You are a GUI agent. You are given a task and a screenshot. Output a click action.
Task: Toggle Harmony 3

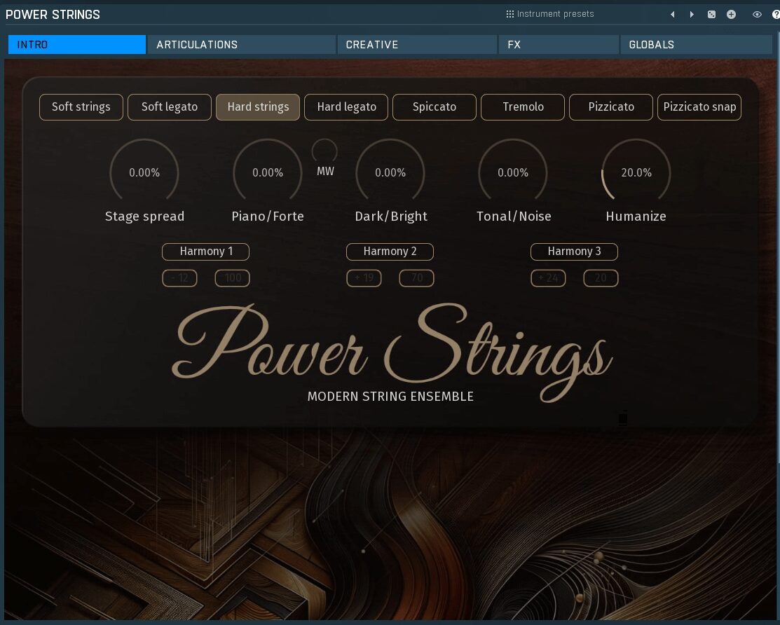[574, 252]
